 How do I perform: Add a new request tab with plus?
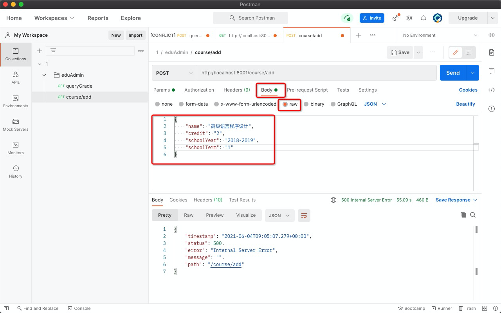point(359,35)
